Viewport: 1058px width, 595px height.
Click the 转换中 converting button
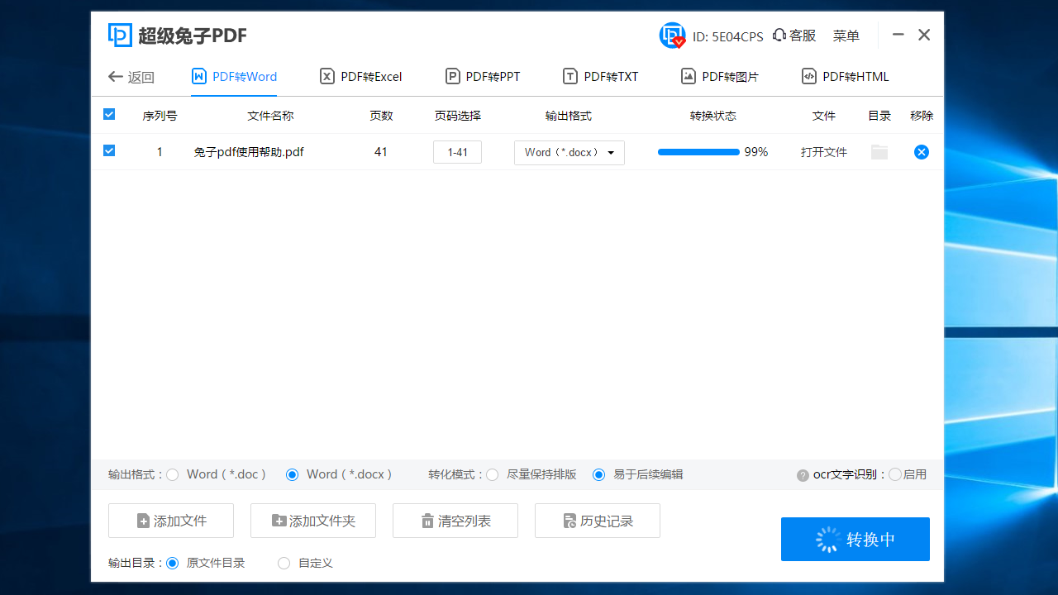tap(855, 540)
